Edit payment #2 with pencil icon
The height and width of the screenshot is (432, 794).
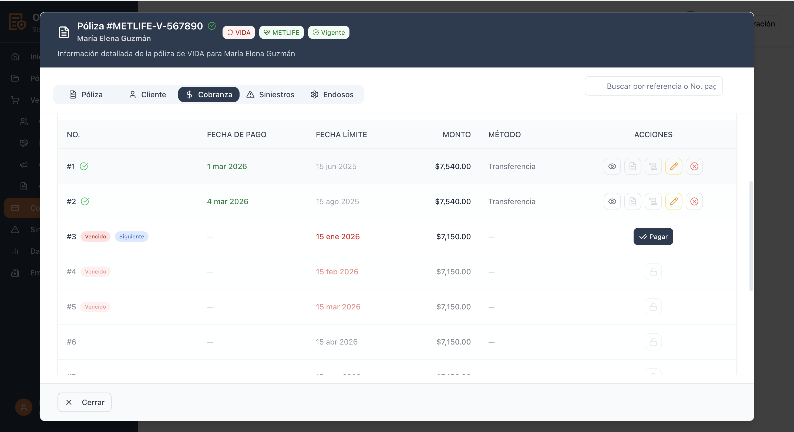[x=674, y=201]
